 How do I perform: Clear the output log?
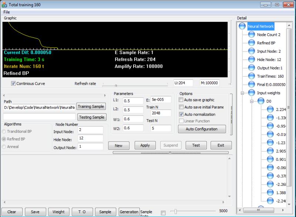pos(12,212)
